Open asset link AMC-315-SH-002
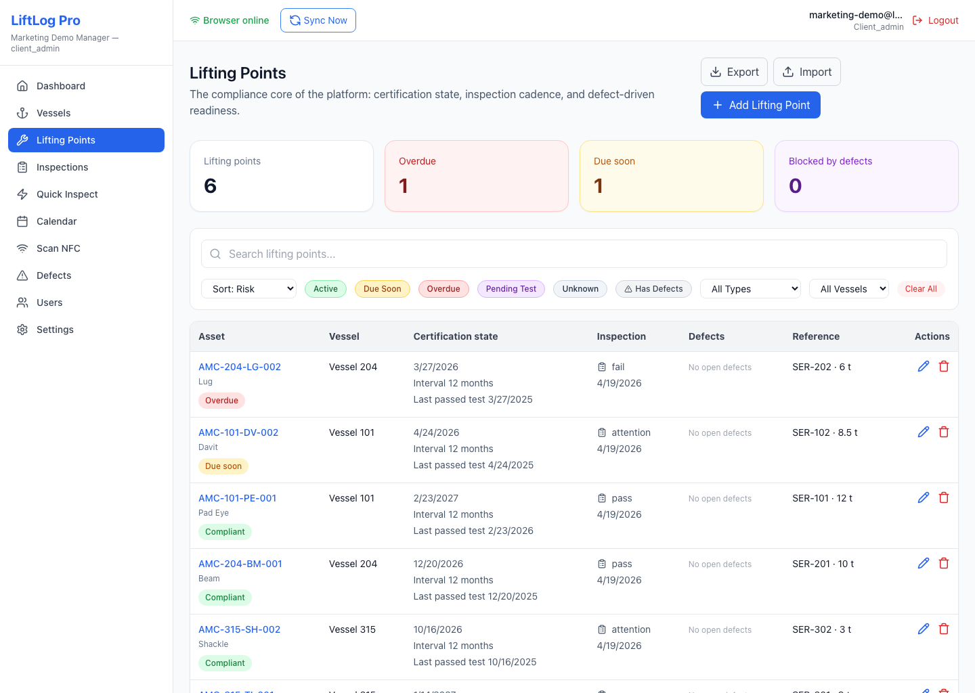 tap(240, 629)
